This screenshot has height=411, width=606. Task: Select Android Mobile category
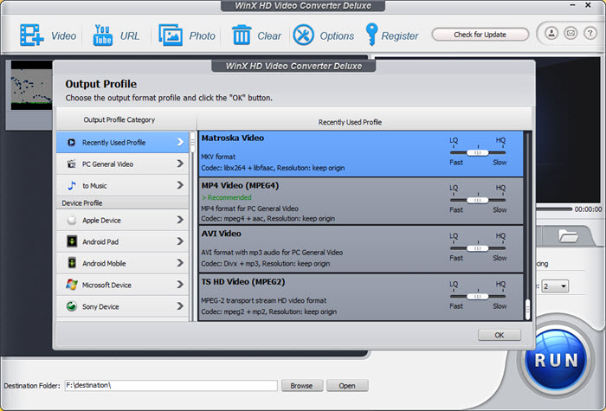coord(123,263)
